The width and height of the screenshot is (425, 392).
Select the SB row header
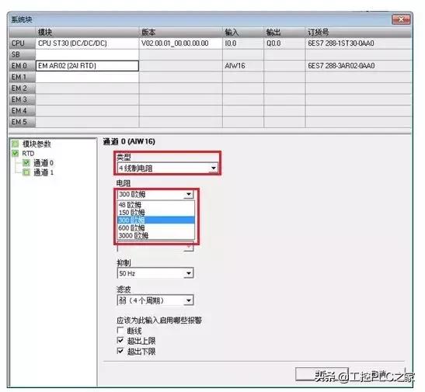point(22,54)
